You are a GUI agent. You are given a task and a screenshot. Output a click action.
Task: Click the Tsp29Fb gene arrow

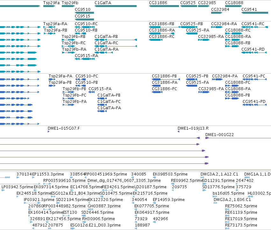coord(68,6)
